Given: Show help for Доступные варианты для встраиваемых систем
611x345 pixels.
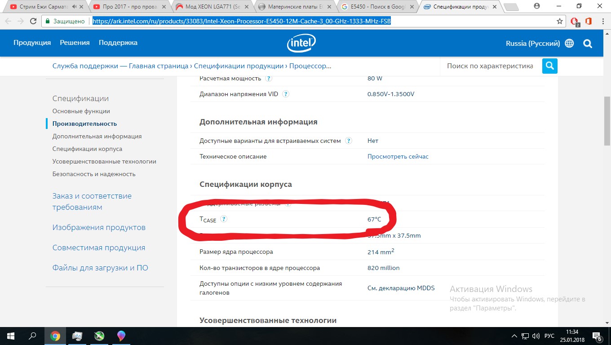Looking at the screenshot, I should tap(348, 141).
